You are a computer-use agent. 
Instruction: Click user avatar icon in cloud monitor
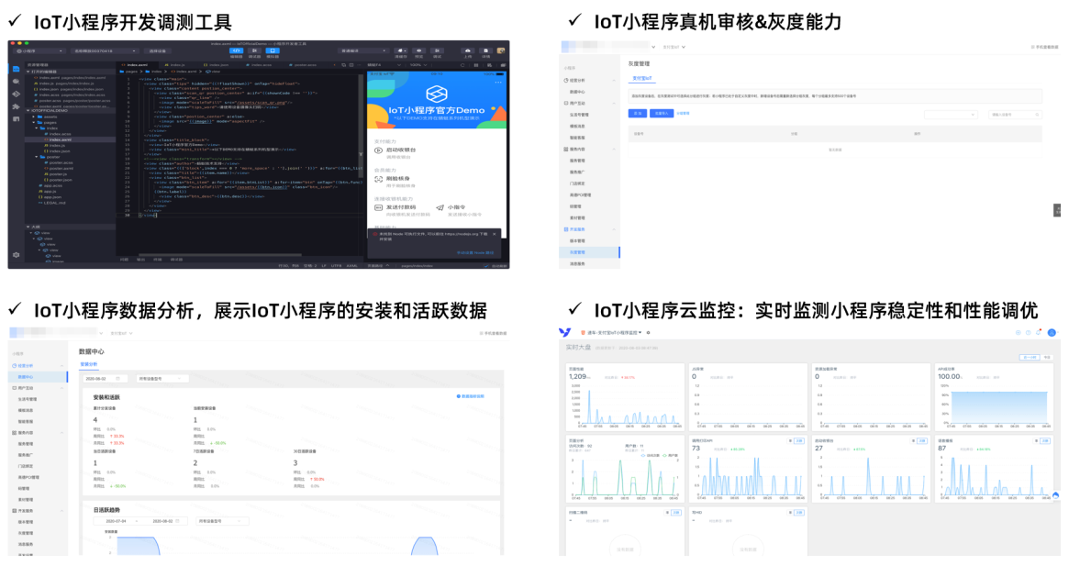[1052, 333]
